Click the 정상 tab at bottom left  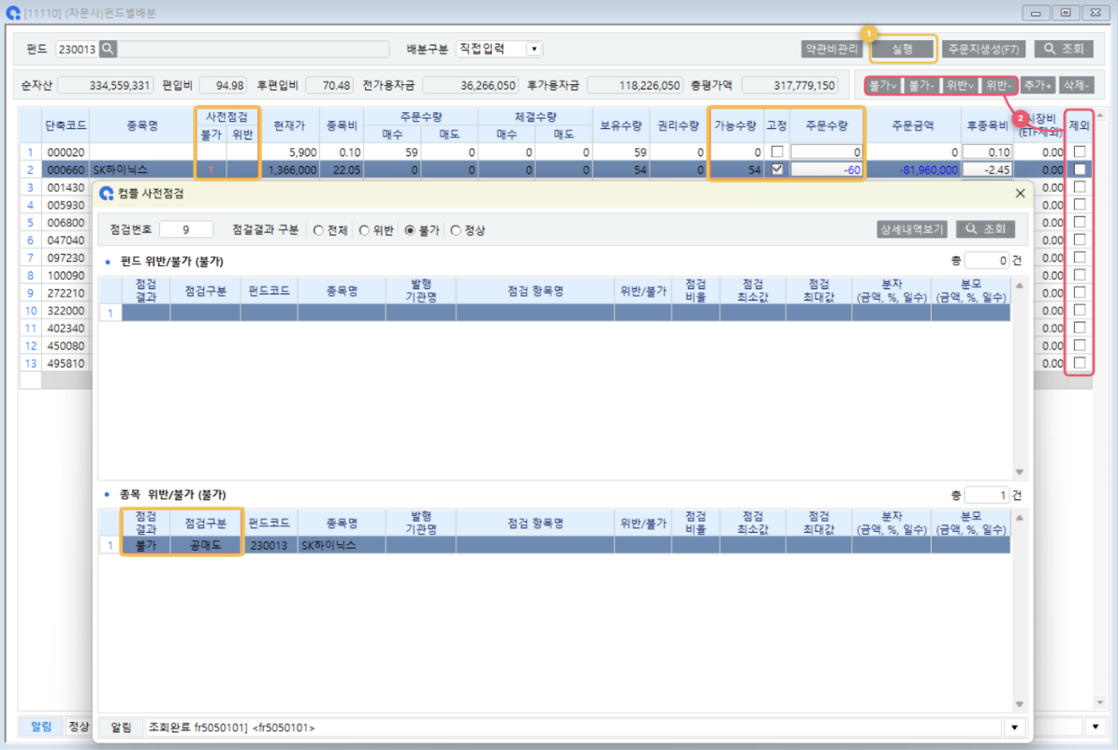pos(79,726)
